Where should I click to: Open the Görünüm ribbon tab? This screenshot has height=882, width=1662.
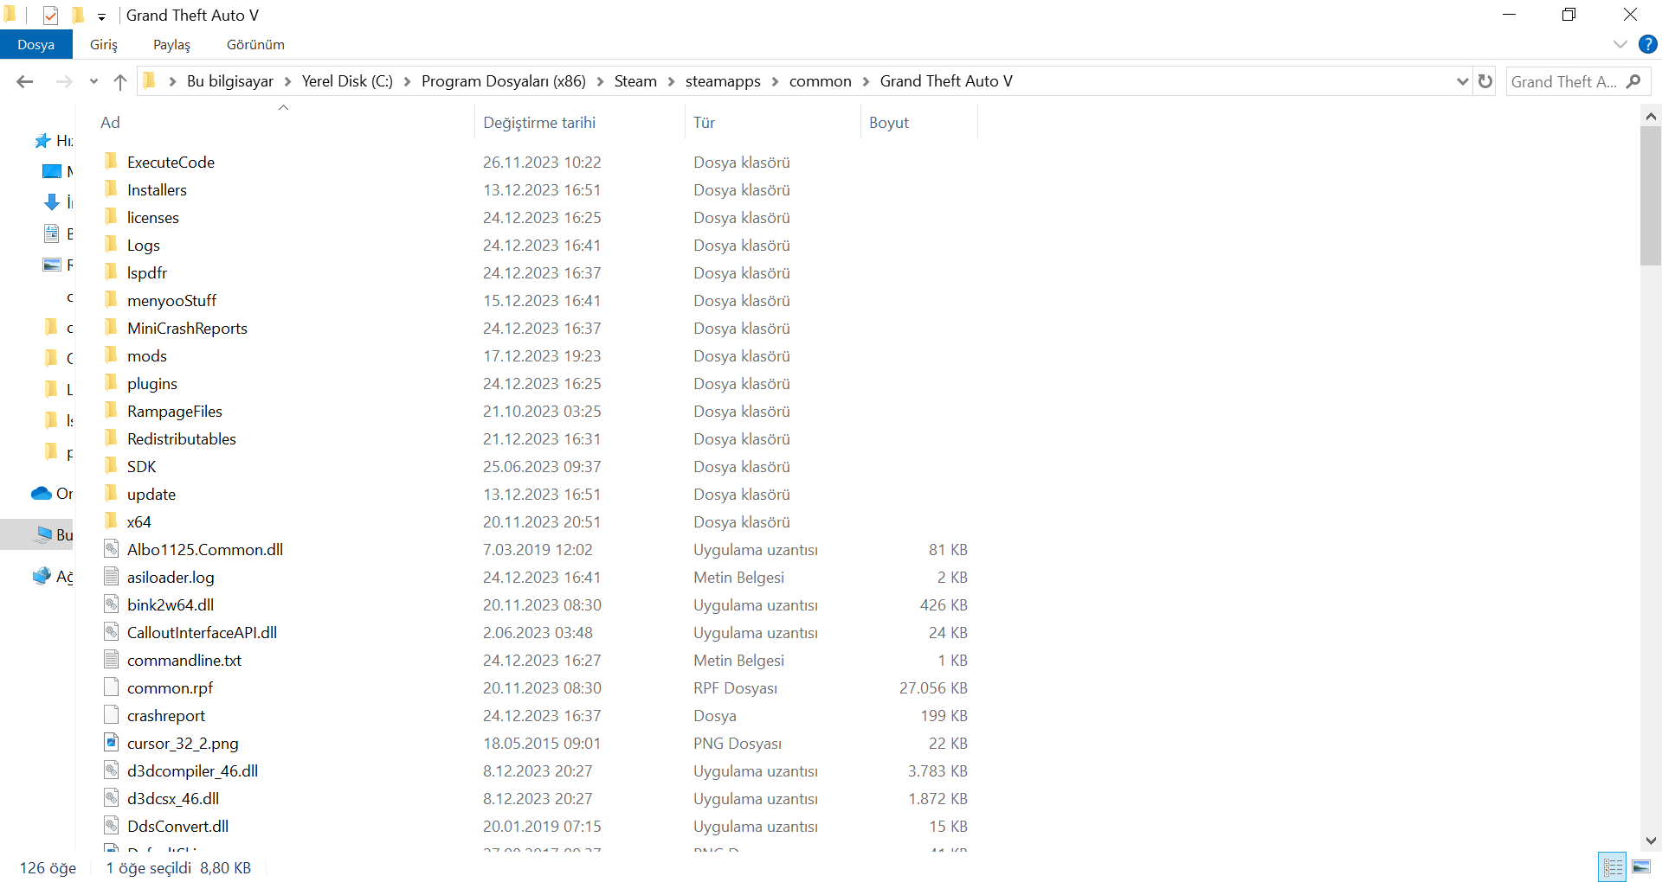[255, 45]
